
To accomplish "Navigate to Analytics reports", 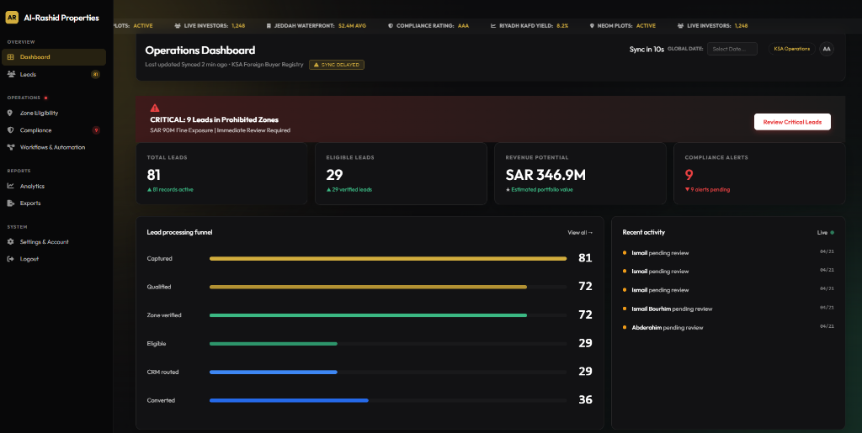I will (x=54, y=186).
